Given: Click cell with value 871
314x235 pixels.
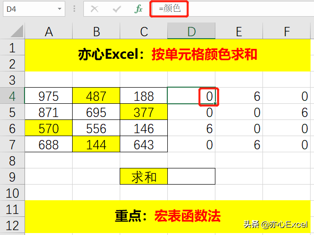Looking at the screenshot, I should [x=49, y=112].
